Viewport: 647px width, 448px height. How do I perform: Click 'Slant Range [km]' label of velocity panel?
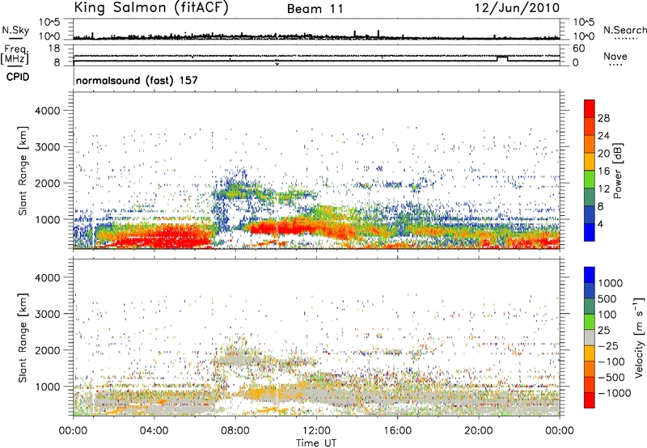tap(23, 338)
